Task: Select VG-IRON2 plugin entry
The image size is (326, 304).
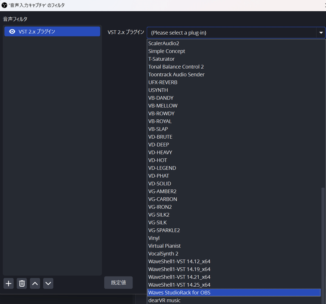Action: (234, 207)
